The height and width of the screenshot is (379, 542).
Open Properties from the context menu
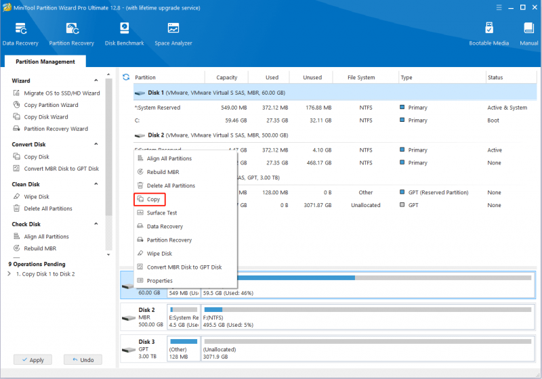pos(186,281)
